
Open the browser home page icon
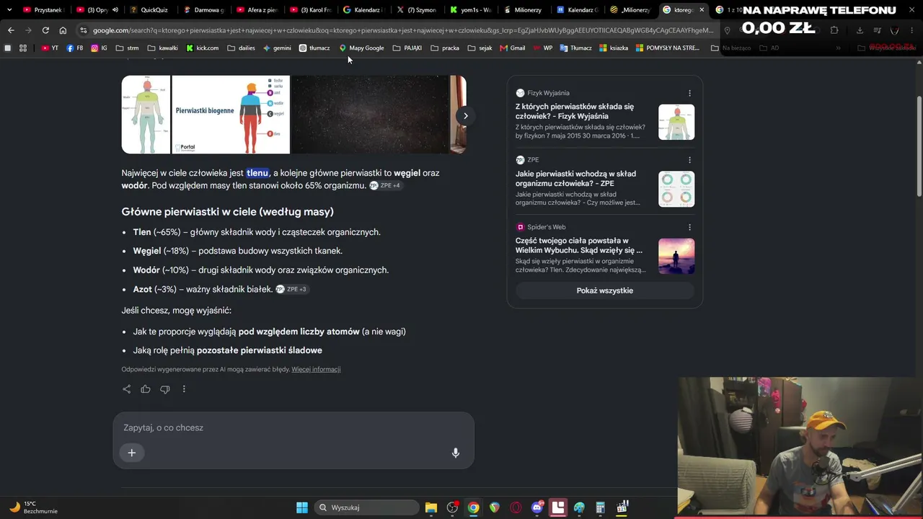pyautogui.click(x=63, y=30)
